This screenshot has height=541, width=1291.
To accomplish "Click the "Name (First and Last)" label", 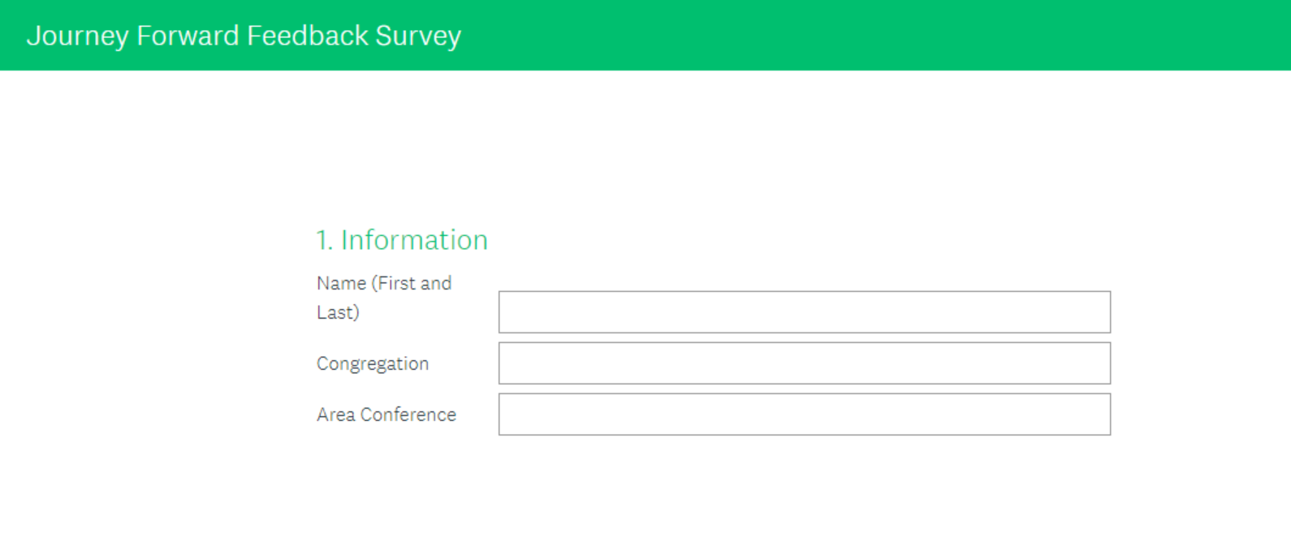I will coord(384,298).
